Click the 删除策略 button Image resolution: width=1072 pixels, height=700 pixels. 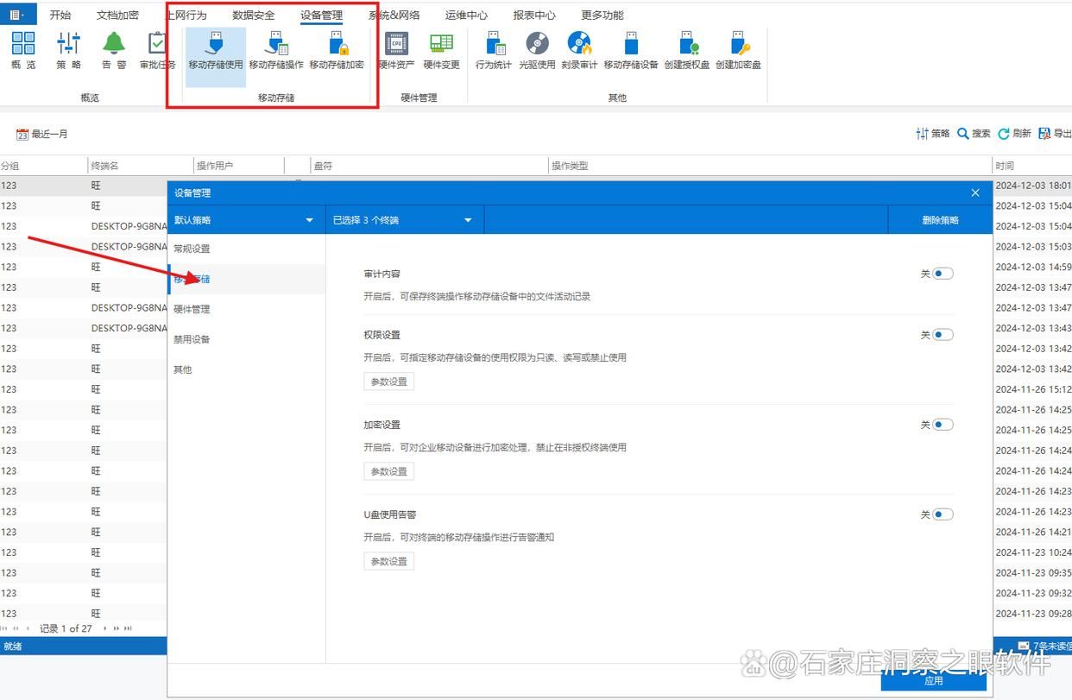coord(940,220)
